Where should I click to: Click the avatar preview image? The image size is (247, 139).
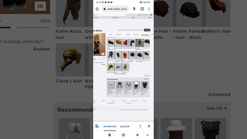pyautogui.click(x=99, y=44)
